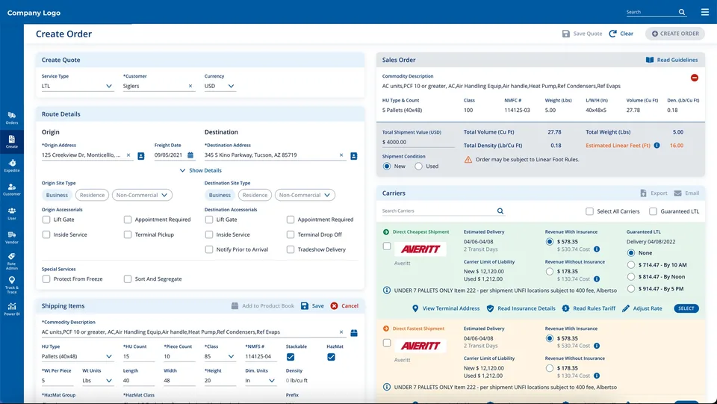This screenshot has height=404, width=717.
Task: Open Read Rules Tariff link
Action: point(589,308)
